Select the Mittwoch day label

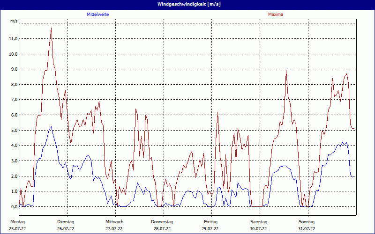coord(114,221)
